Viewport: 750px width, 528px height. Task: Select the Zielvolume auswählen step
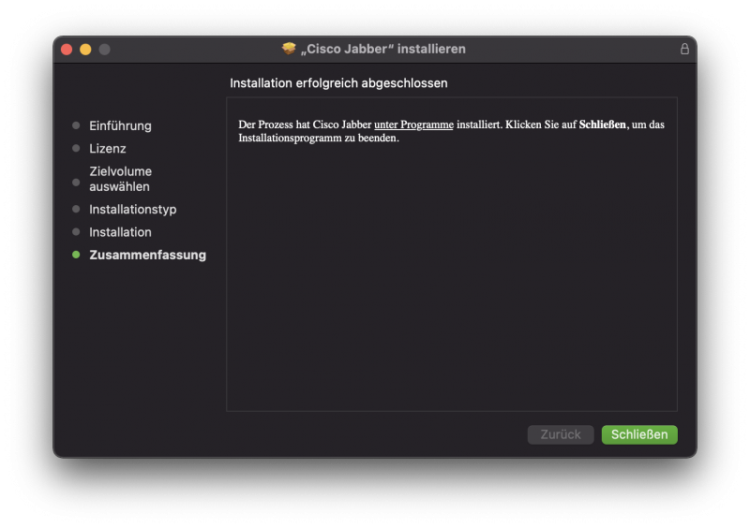pos(121,179)
